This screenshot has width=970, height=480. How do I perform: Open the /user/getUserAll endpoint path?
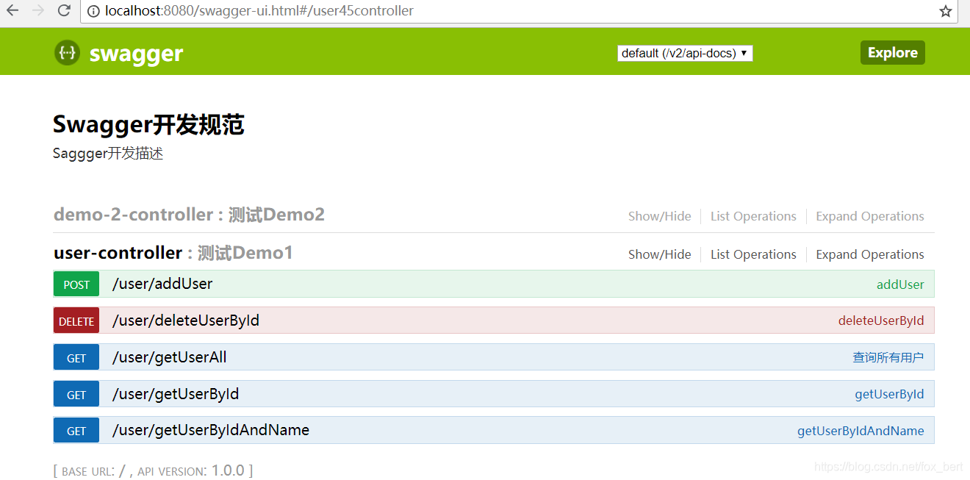tap(170, 357)
